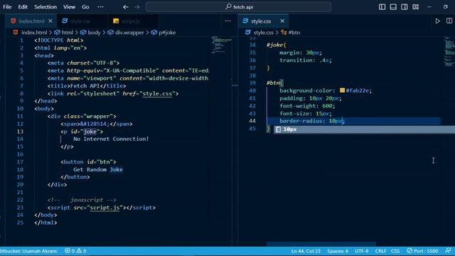The height and width of the screenshot is (256, 455).
Task: Close the index.html tab
Action: 50,21
